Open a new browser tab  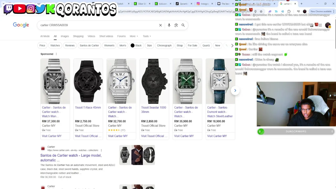point(301,4)
